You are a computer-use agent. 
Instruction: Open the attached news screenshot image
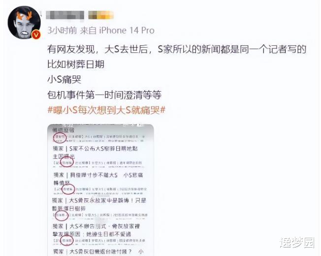[100, 190]
